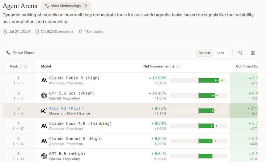This screenshot has height=162, width=267.
Task: Click the database icon beside 40 models
Action: (x=81, y=32)
